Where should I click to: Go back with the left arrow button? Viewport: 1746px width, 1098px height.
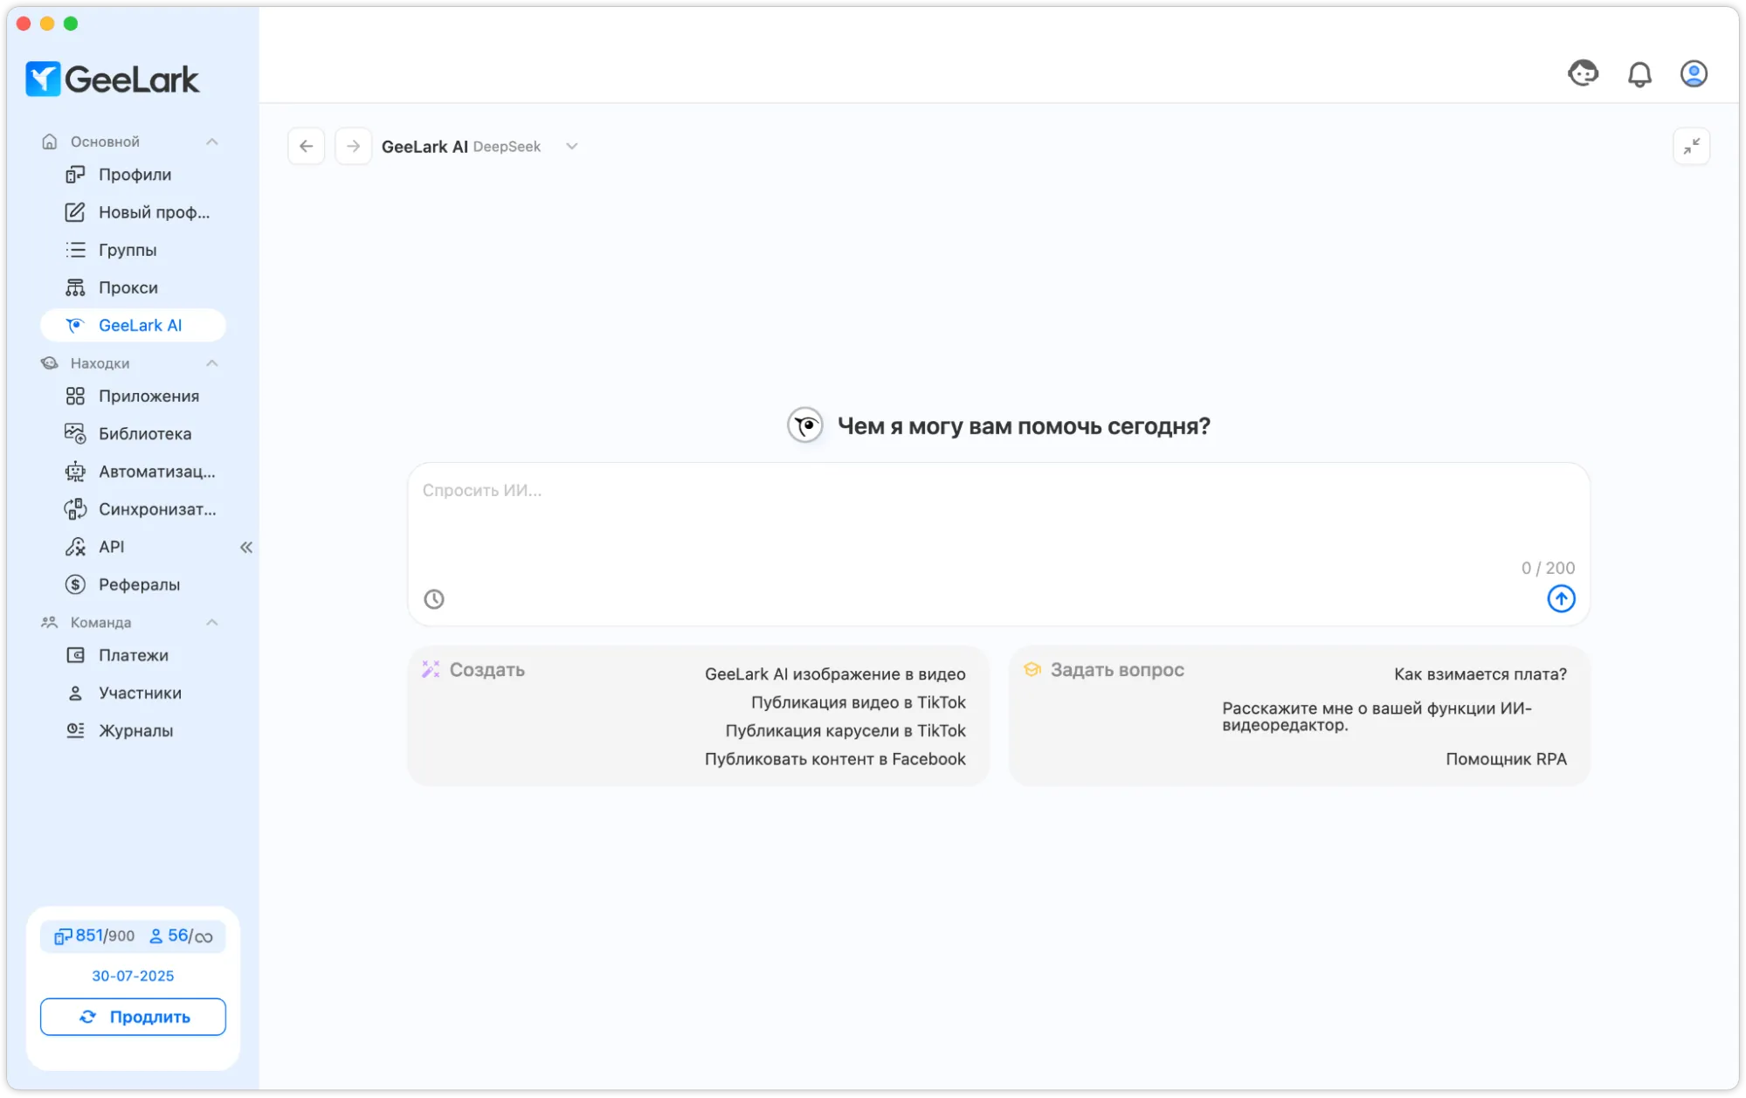307,146
